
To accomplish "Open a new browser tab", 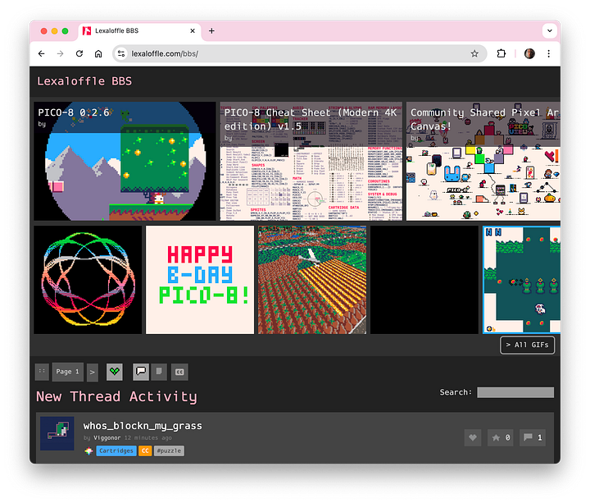I will [x=211, y=31].
